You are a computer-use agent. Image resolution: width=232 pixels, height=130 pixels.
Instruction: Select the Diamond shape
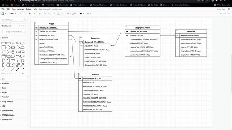[18, 47]
